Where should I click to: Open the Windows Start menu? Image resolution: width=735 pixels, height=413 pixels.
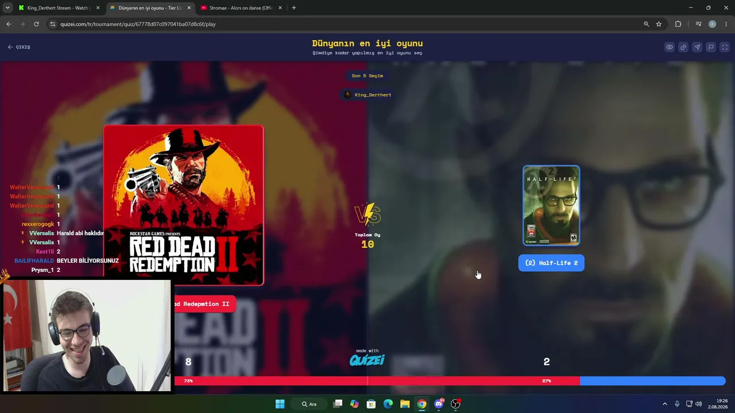coord(280,404)
